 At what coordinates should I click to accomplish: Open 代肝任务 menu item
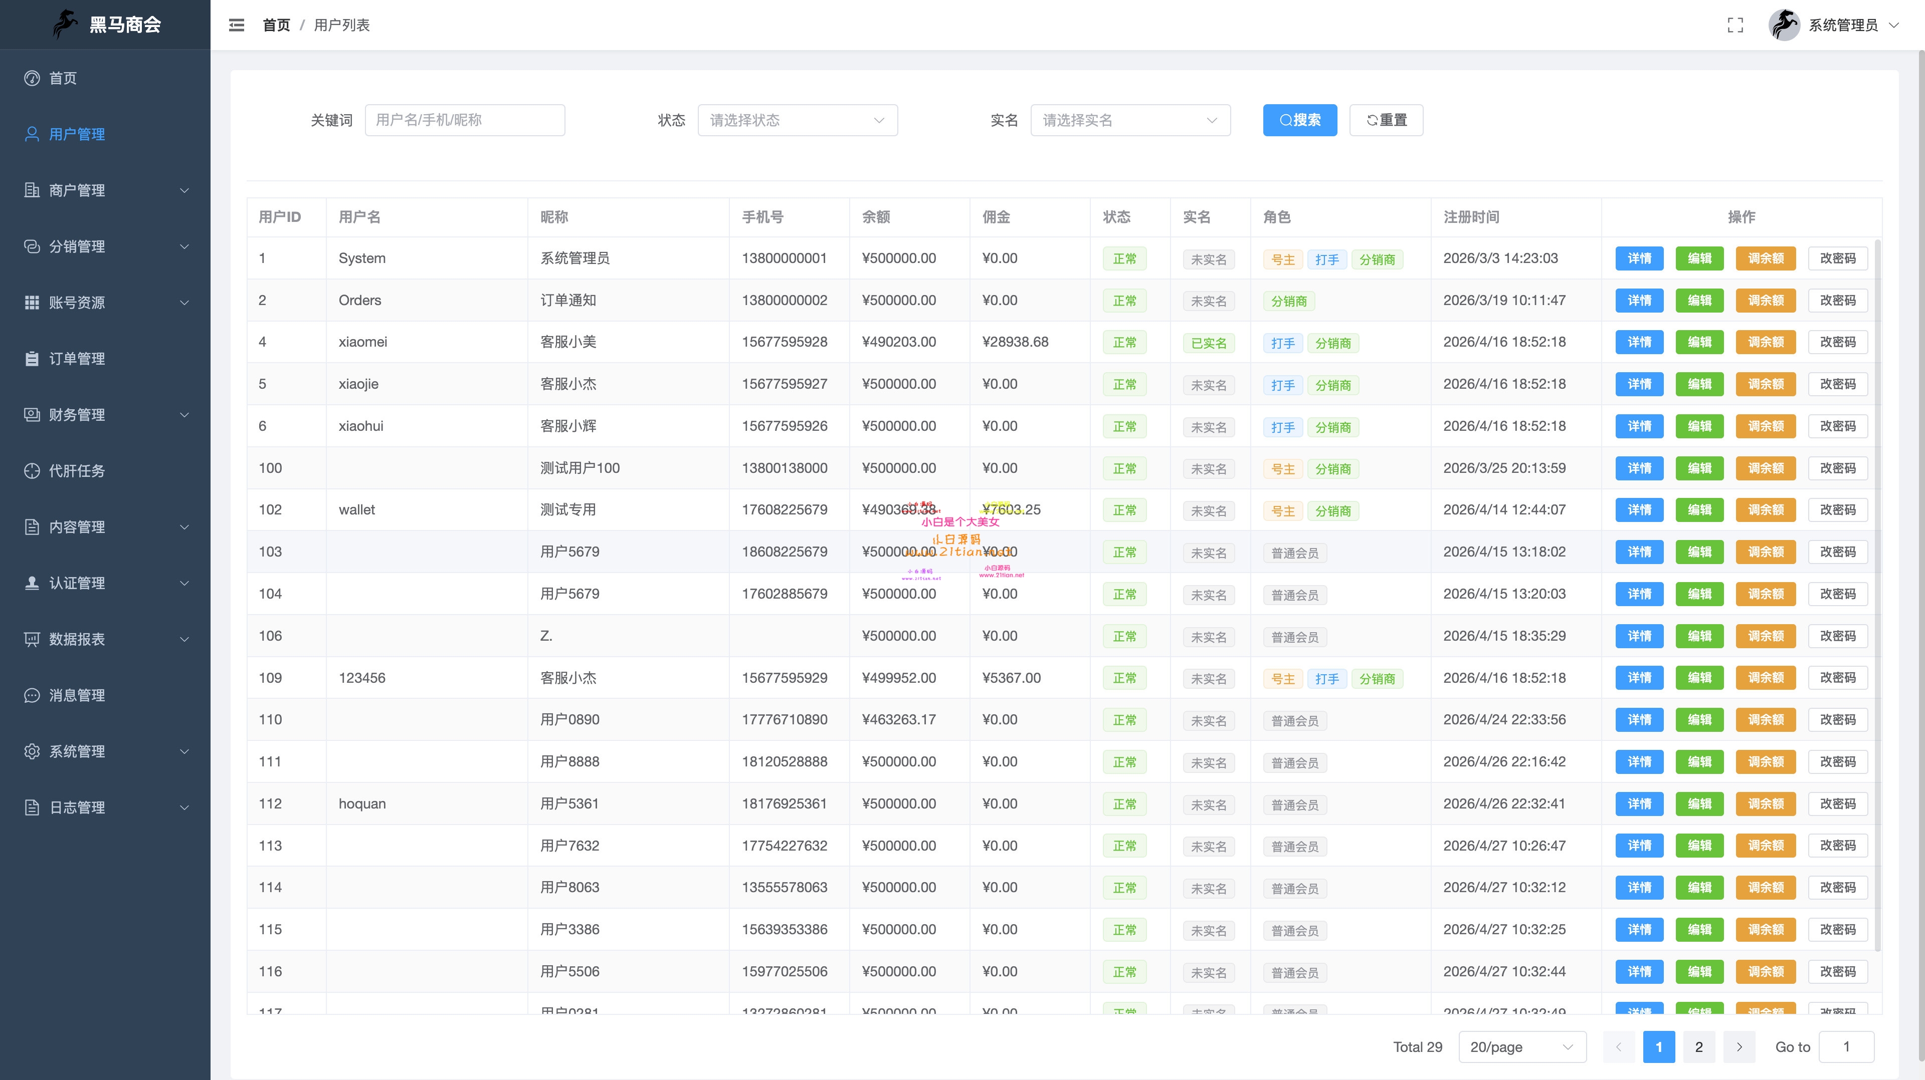[105, 470]
